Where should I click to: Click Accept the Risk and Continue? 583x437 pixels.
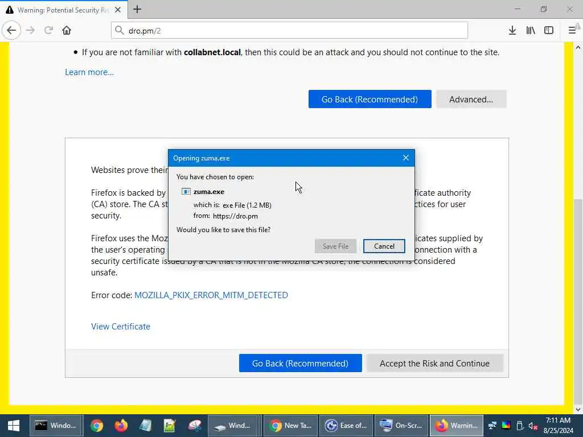434,363
